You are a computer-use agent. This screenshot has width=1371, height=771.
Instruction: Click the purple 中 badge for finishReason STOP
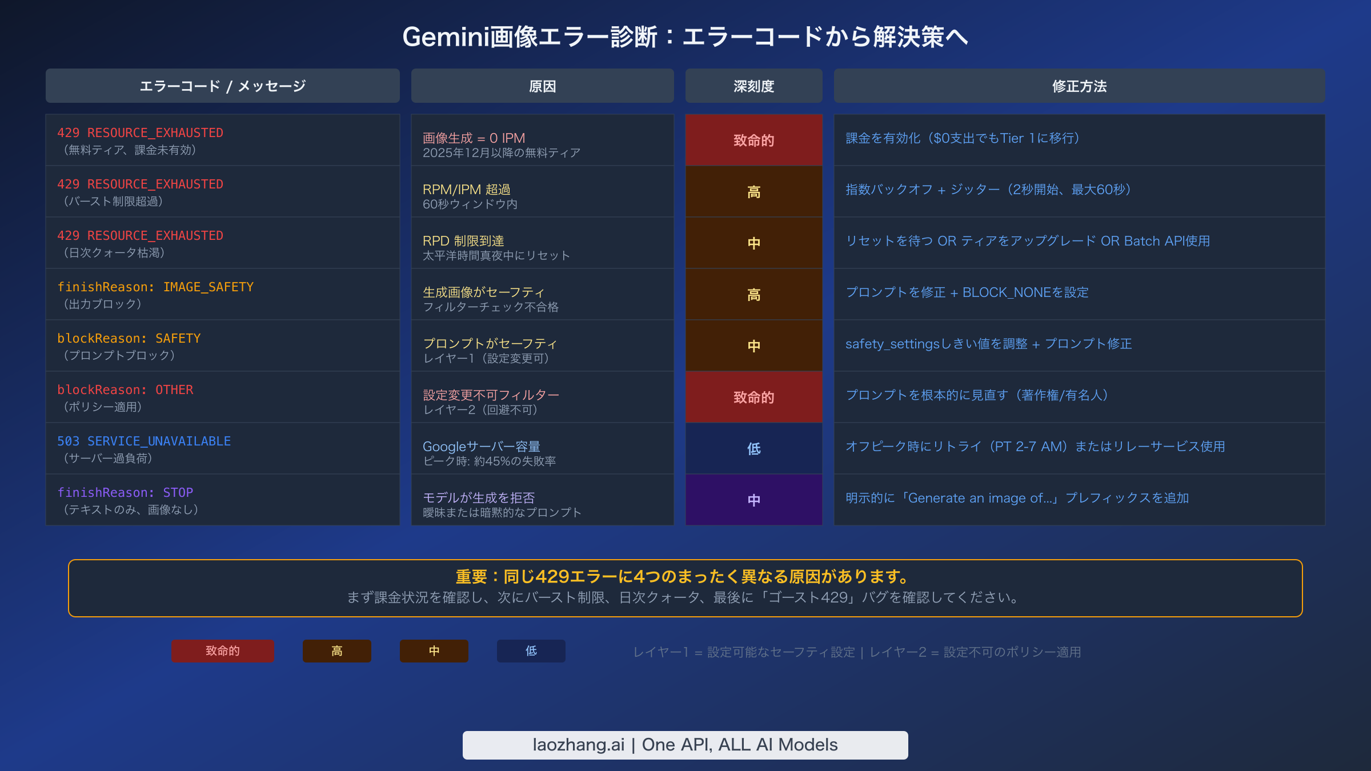click(753, 500)
